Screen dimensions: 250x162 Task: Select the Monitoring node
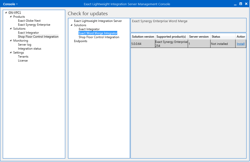click(20, 41)
